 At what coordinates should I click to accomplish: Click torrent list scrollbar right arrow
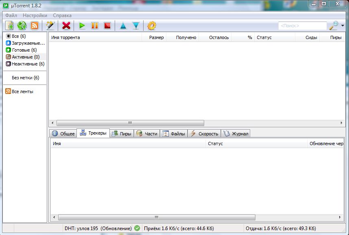tap(341, 123)
